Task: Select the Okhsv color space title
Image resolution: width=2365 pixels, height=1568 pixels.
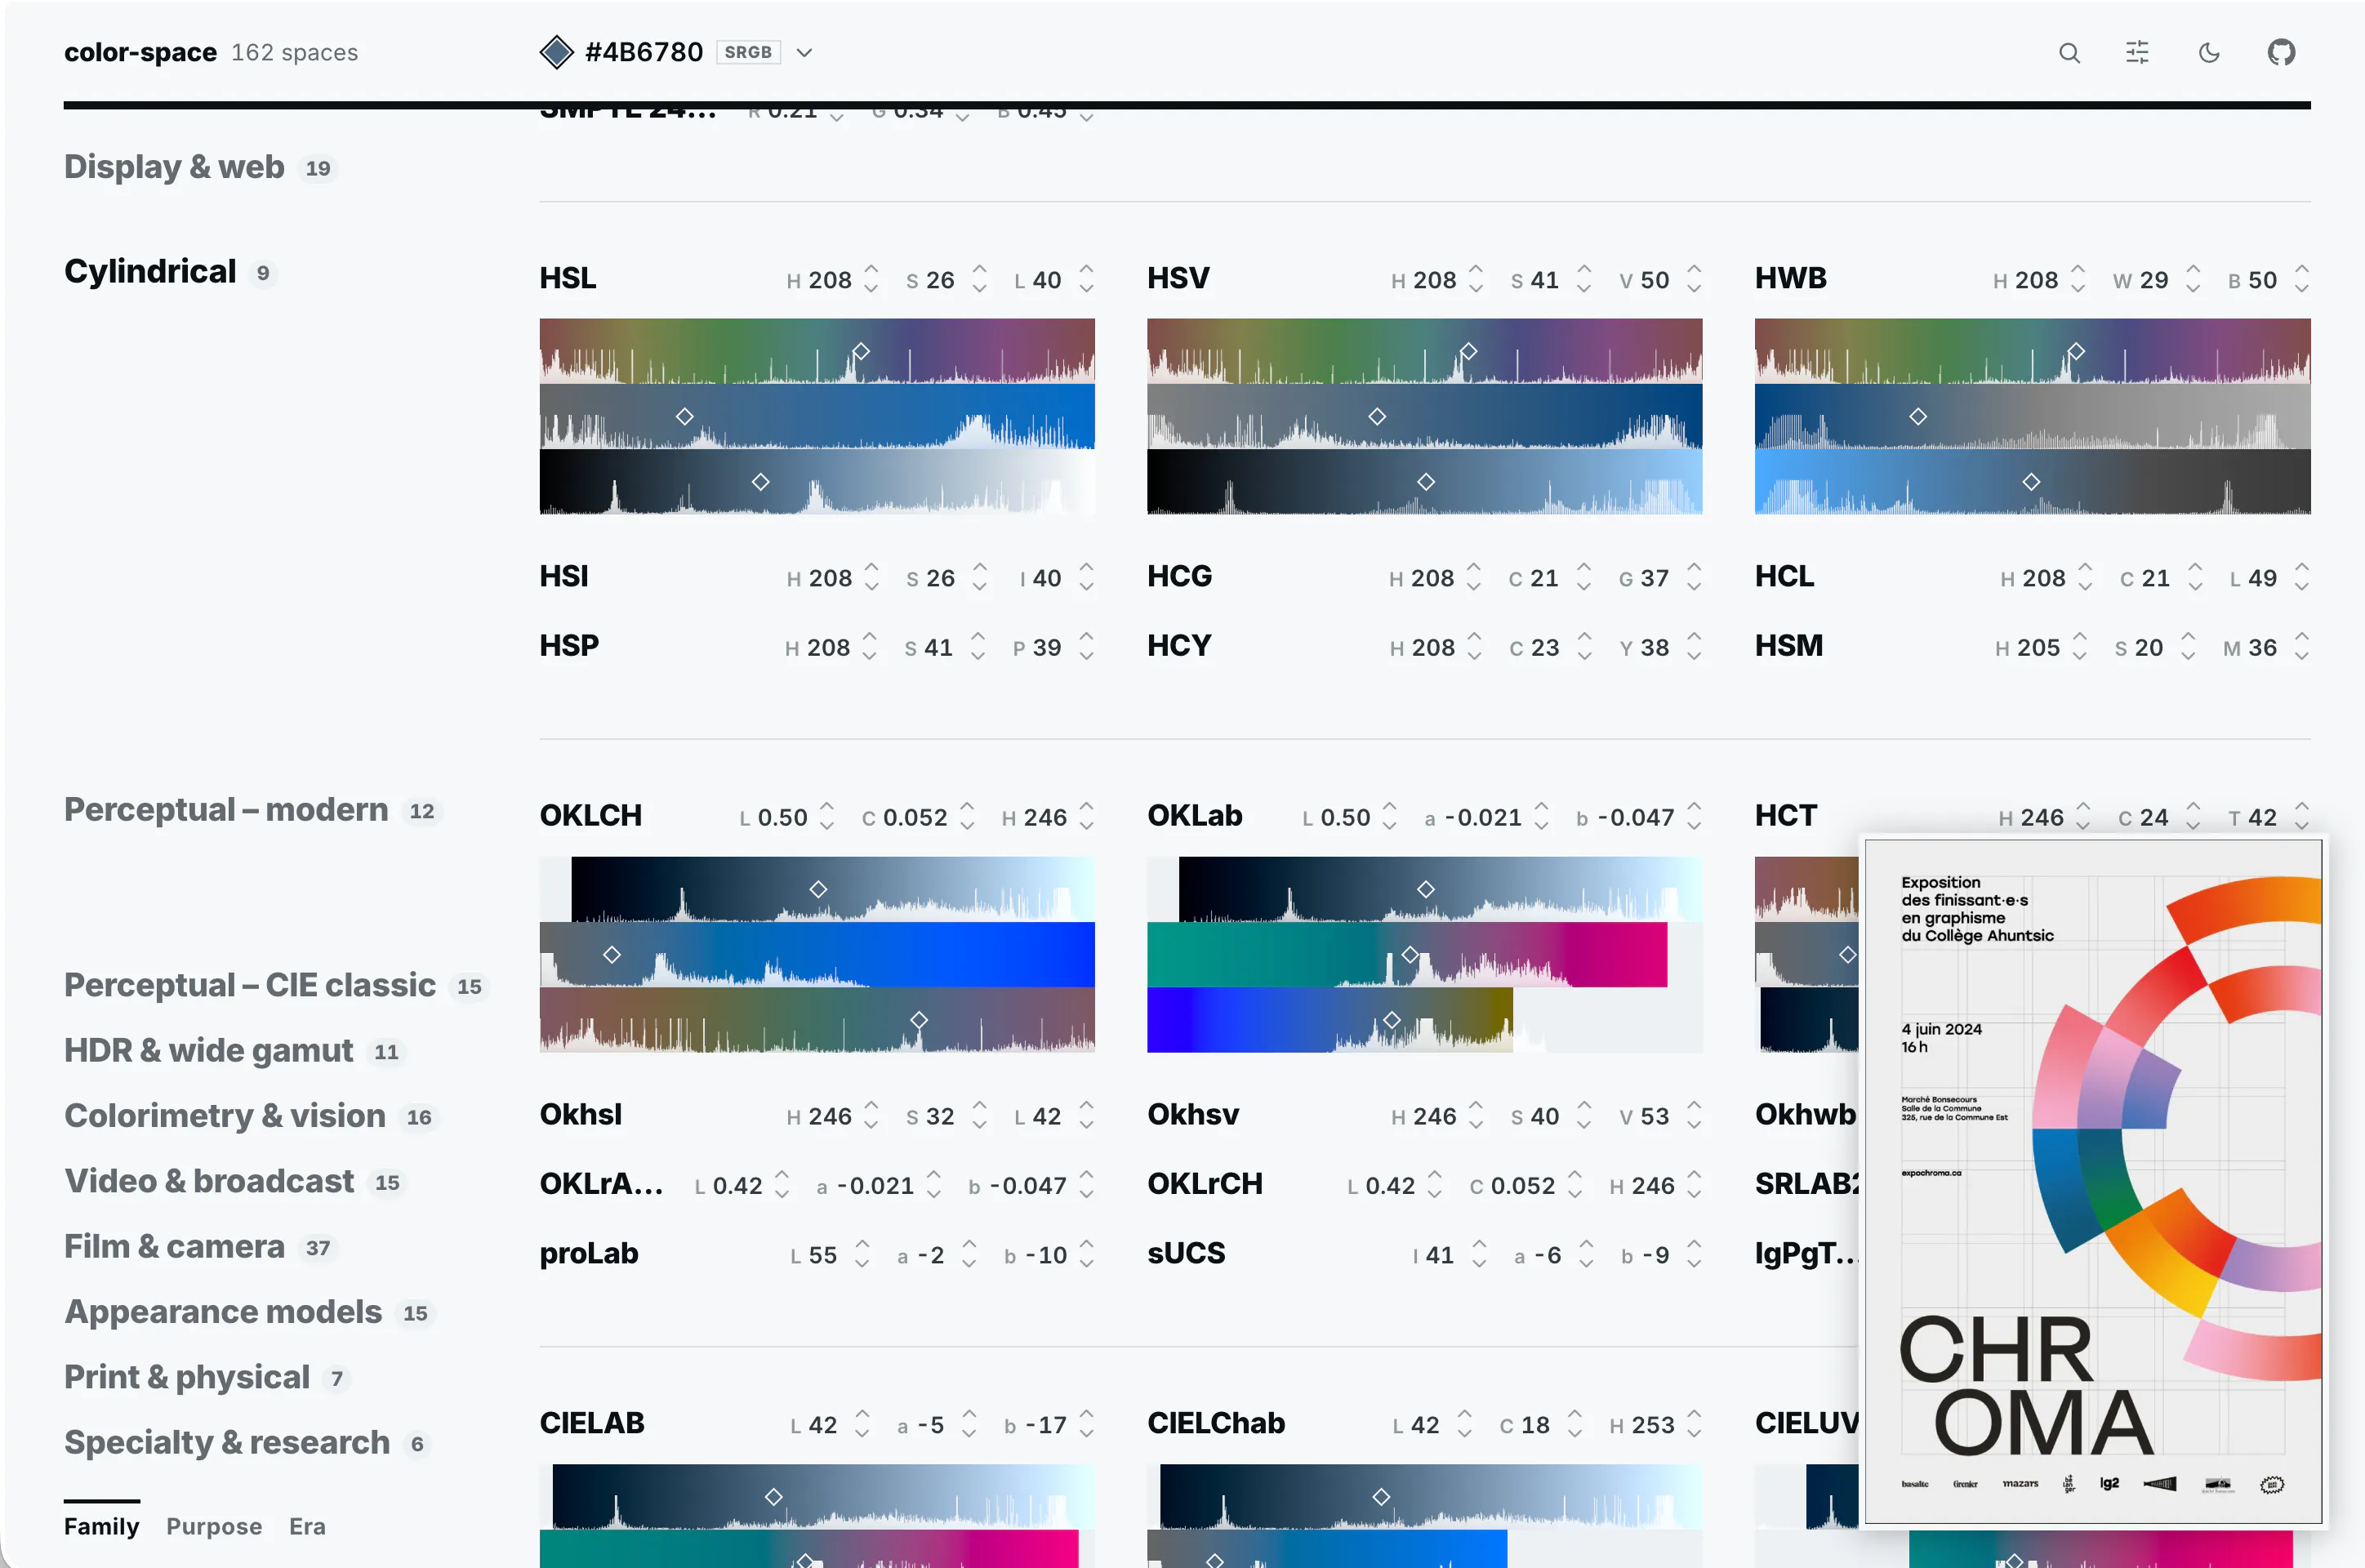Action: click(x=1193, y=1114)
